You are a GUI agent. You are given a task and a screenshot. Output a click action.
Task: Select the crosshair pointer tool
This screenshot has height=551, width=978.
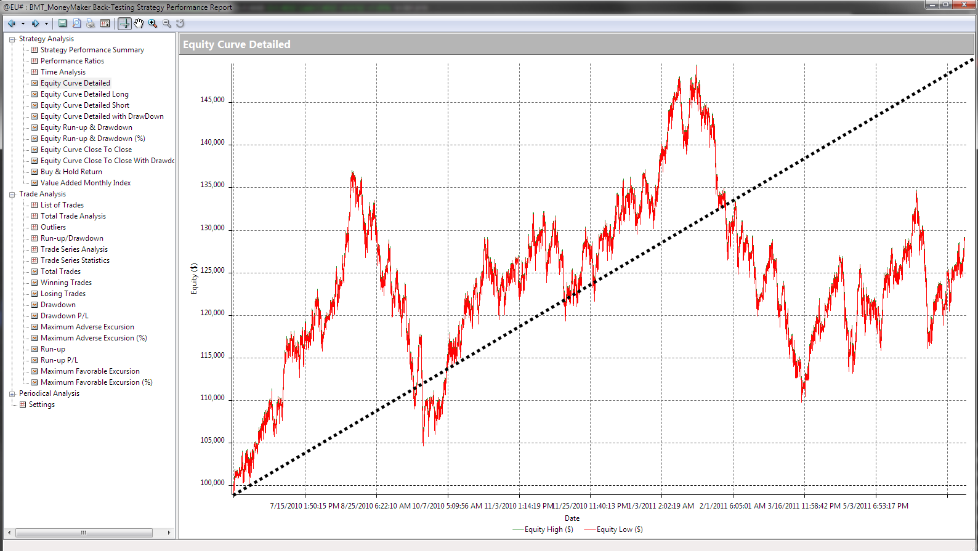[124, 23]
